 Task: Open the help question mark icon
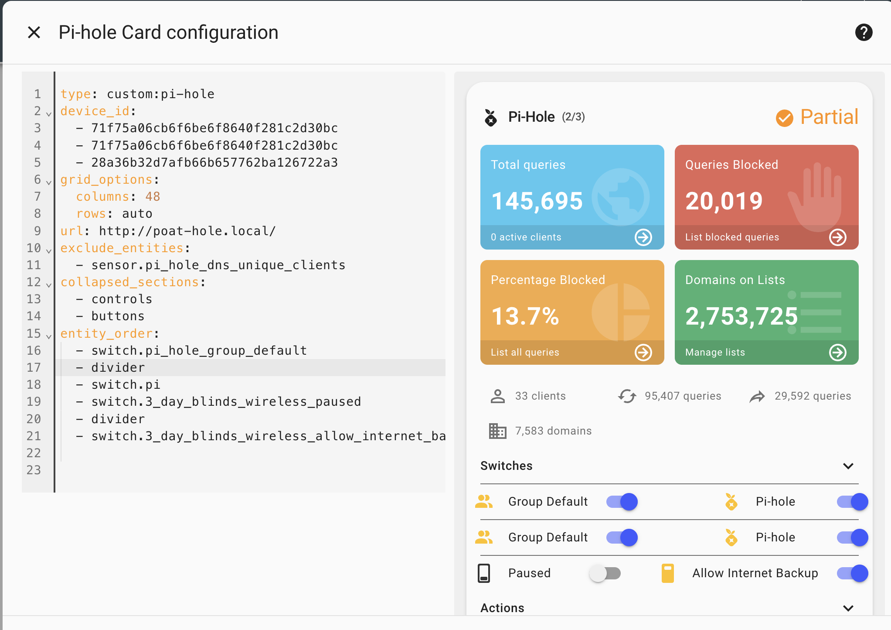(863, 32)
